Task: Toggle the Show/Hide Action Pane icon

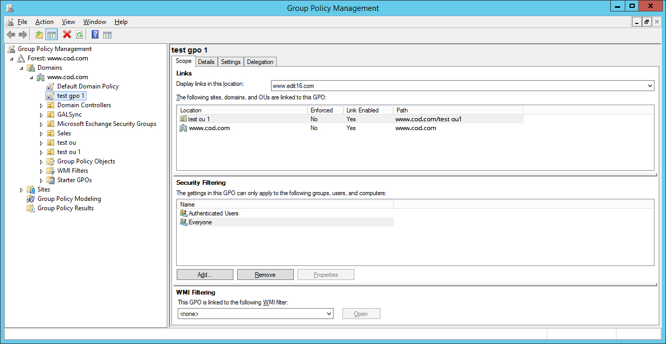Action: coord(107,35)
